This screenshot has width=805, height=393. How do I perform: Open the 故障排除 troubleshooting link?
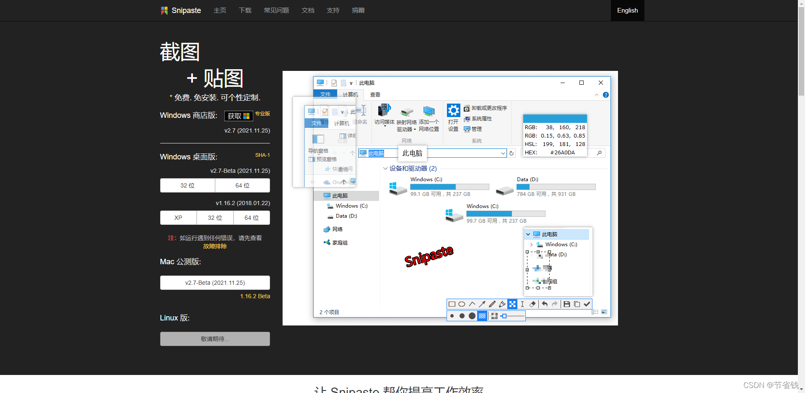coord(215,246)
